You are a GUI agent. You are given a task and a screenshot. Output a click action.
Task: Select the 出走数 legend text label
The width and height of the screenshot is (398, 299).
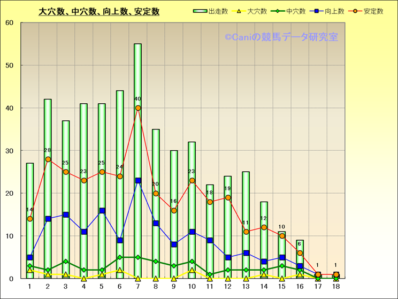tap(218, 11)
